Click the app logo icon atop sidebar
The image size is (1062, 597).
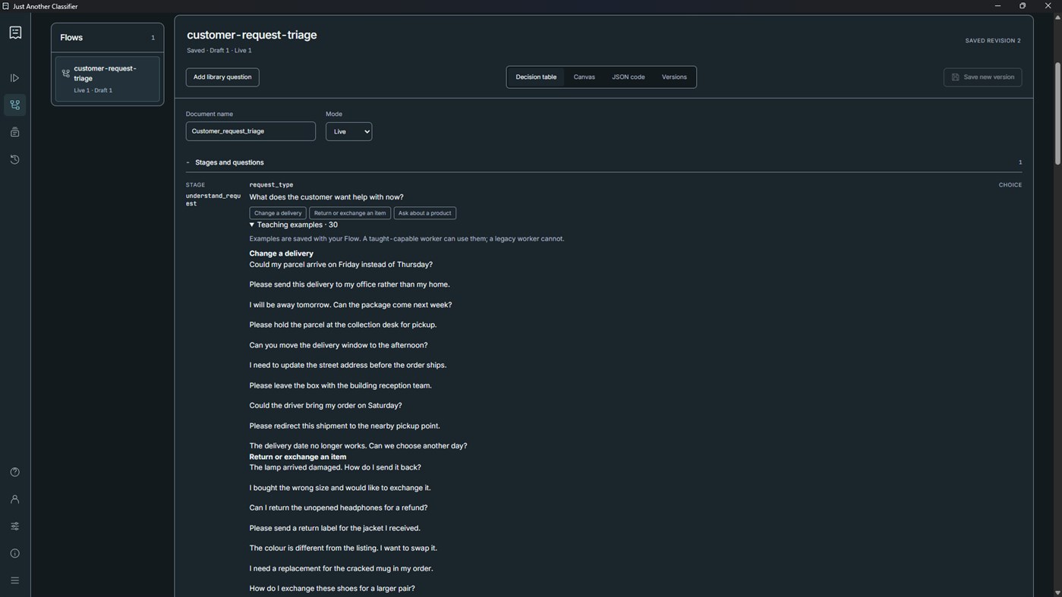pyautogui.click(x=15, y=33)
